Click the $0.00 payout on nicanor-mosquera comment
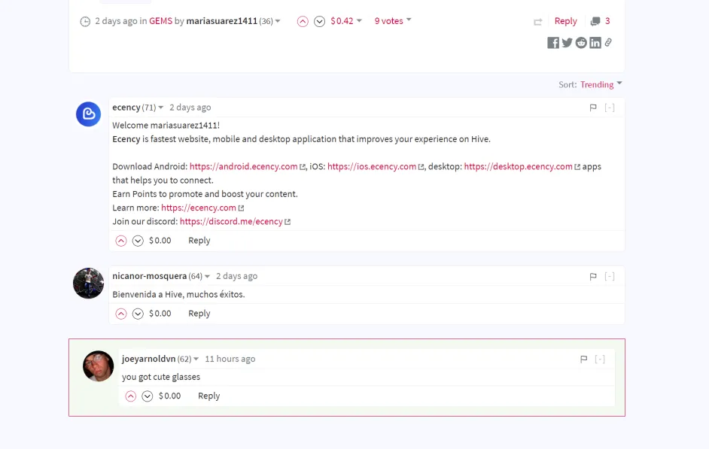 click(x=160, y=314)
